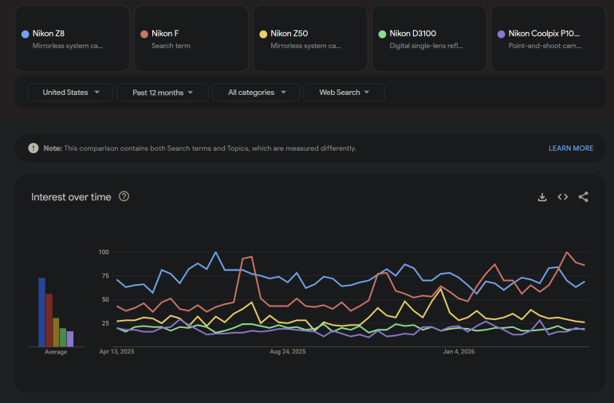Click the purple average bar
The width and height of the screenshot is (614, 403).
pyautogui.click(x=70, y=338)
